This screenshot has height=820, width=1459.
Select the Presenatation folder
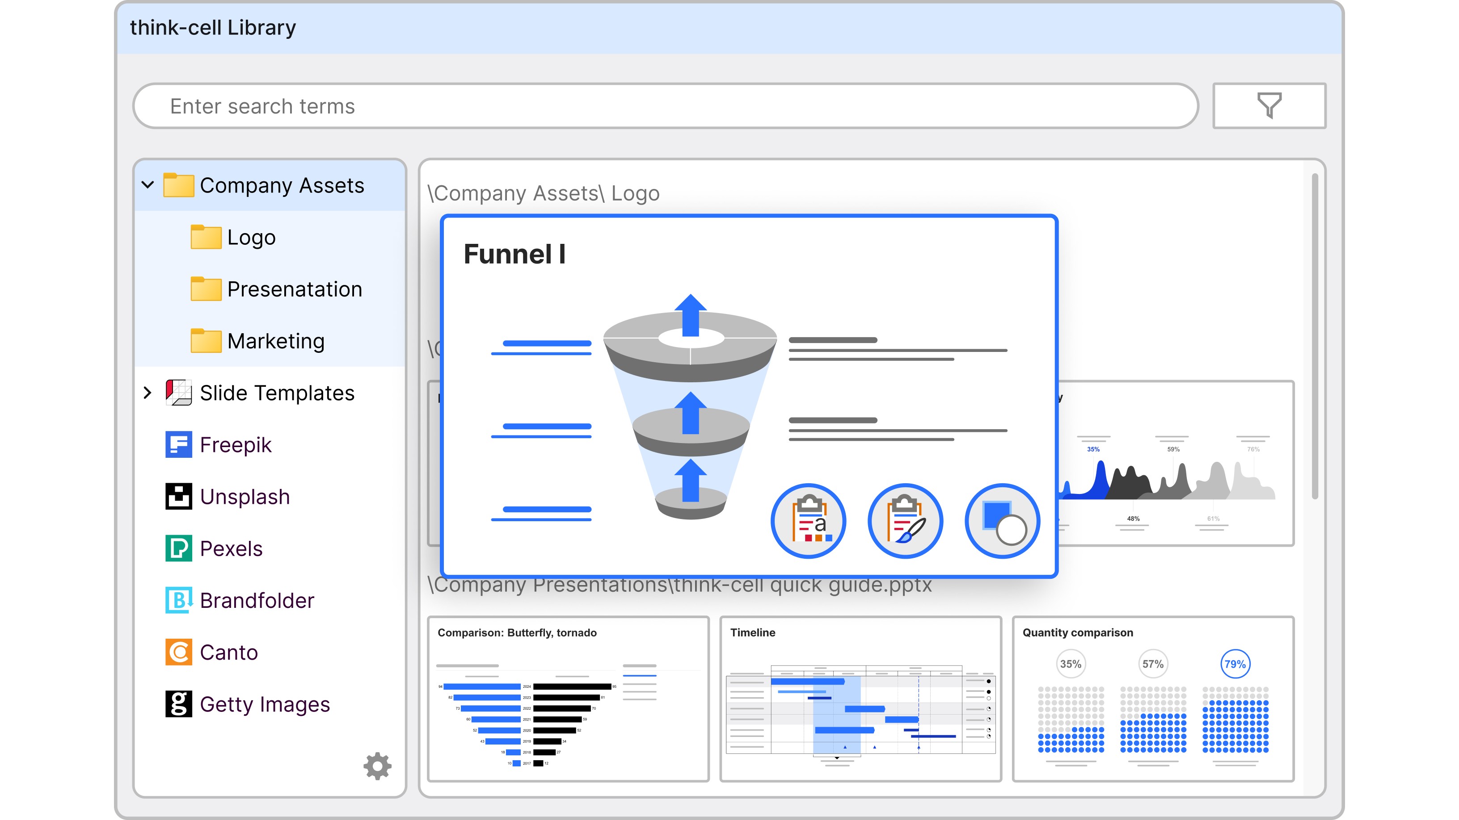pyautogui.click(x=294, y=289)
